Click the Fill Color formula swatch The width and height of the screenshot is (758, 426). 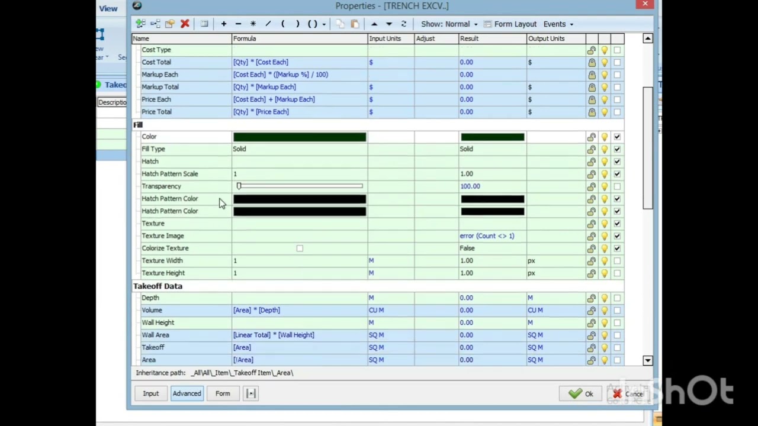coord(300,137)
